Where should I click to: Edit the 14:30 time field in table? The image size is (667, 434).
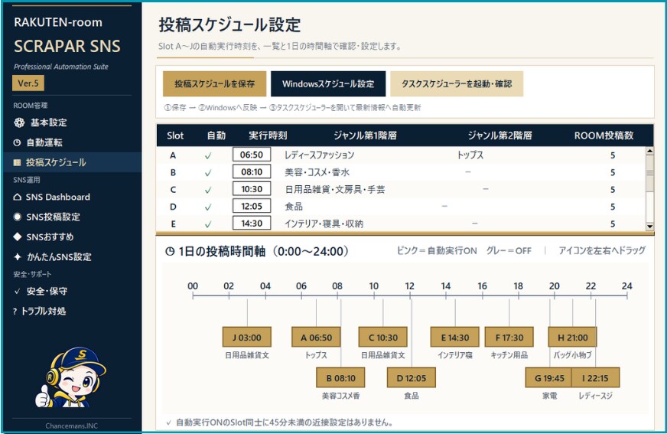252,223
